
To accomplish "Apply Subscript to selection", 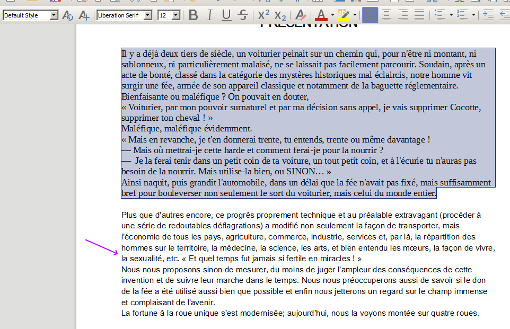I will pos(280,15).
